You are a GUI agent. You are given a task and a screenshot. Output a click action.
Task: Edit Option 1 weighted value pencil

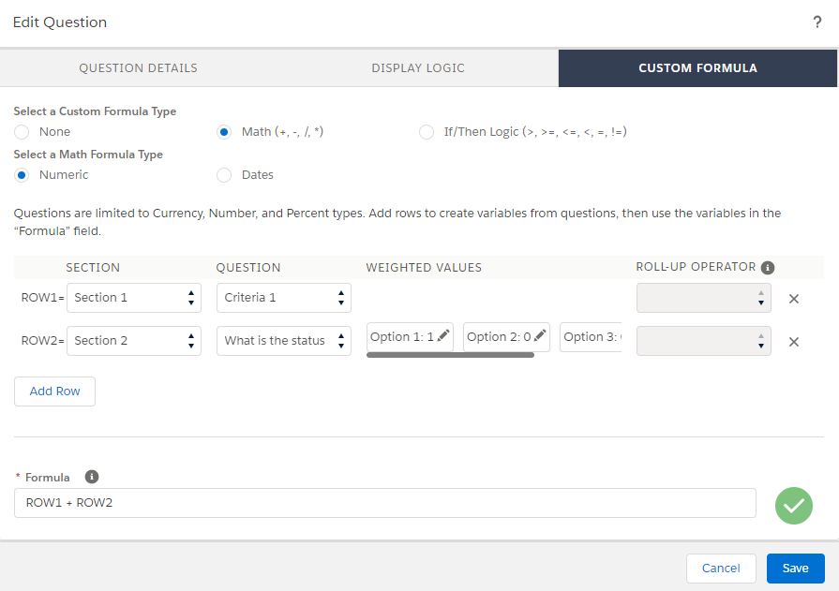click(443, 336)
